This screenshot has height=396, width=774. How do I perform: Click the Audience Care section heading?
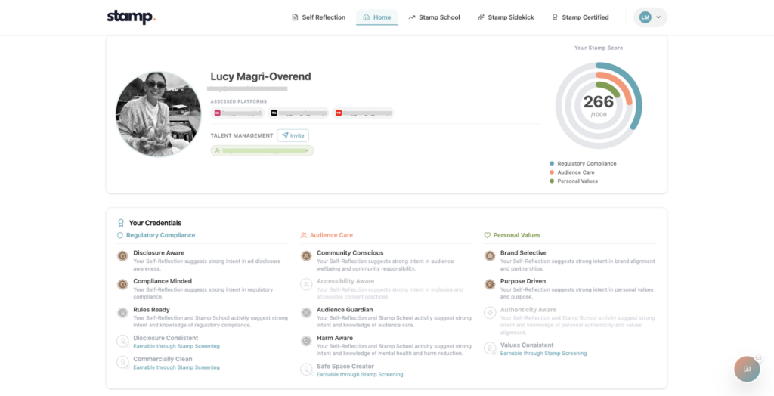pos(331,235)
